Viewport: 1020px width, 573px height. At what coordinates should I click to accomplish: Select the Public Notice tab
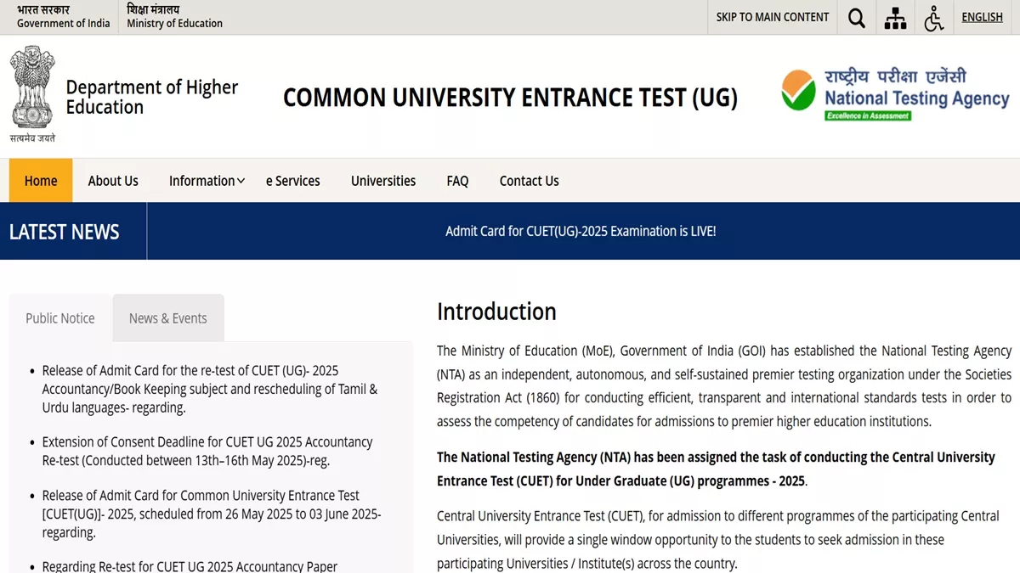60,318
